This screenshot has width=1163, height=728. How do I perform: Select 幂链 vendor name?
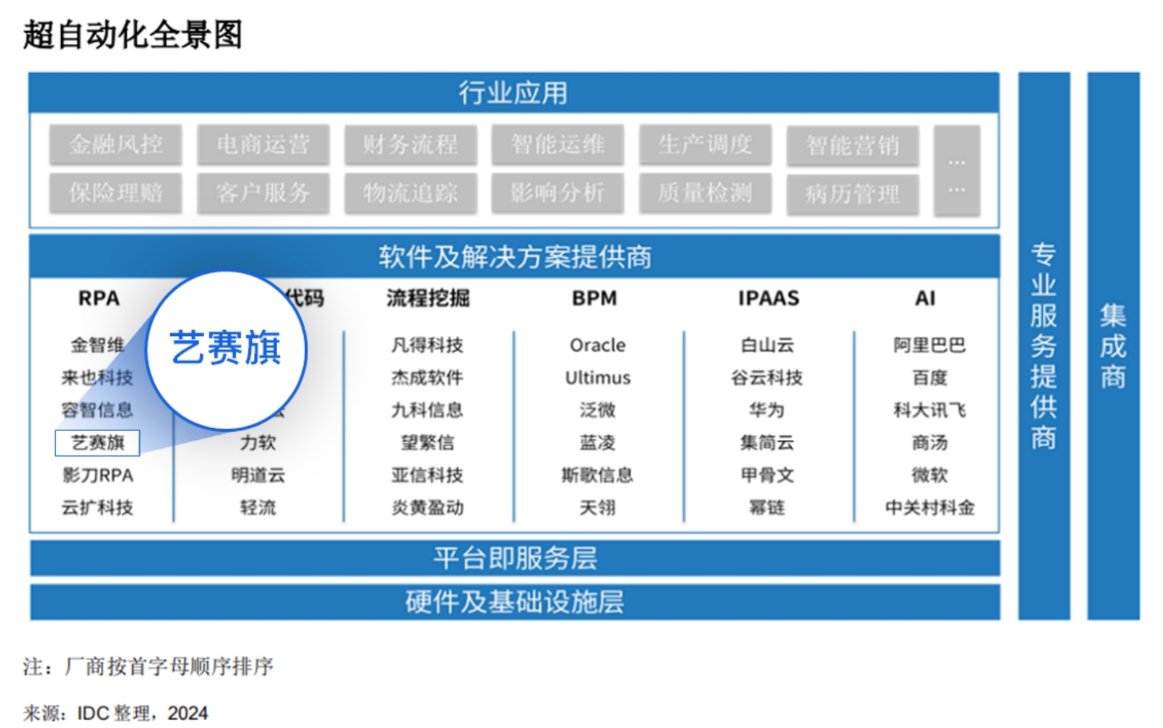pyautogui.click(x=767, y=508)
